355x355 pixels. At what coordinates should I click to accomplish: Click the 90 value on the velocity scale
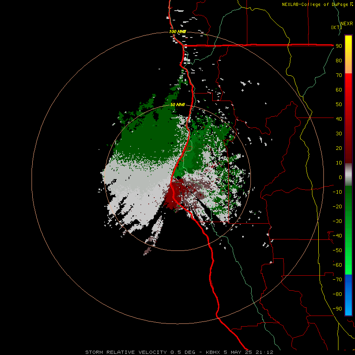339,46
